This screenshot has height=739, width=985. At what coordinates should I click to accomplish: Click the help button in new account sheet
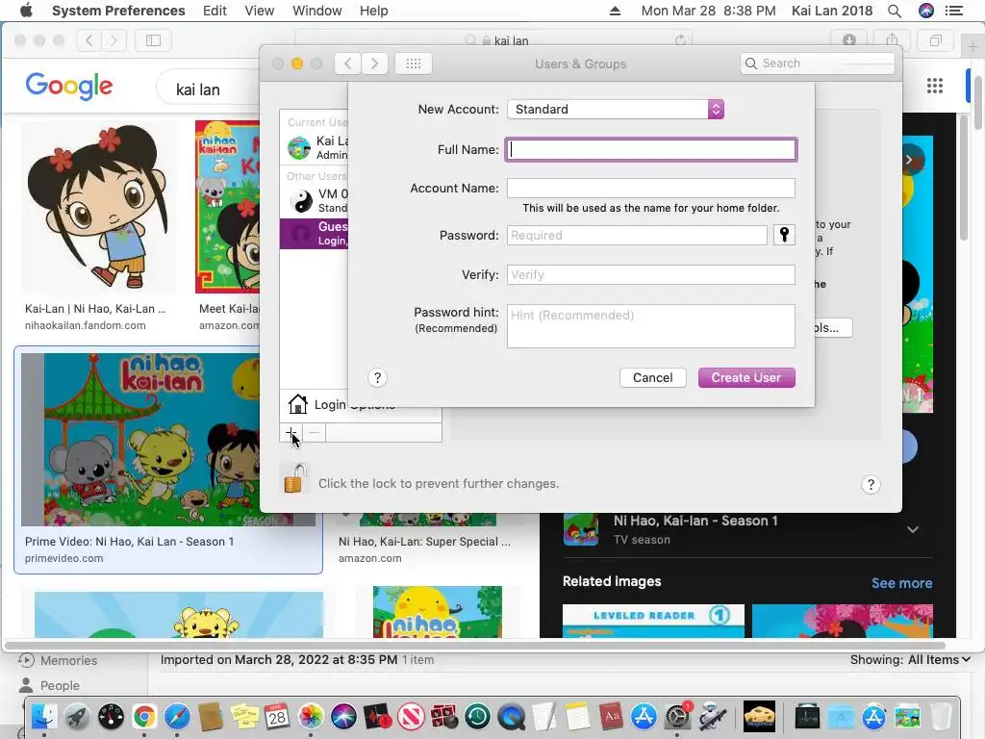[377, 377]
